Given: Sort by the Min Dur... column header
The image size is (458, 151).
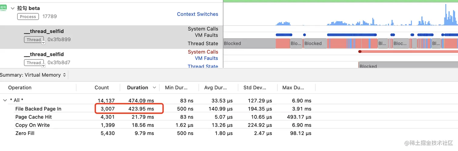Looking at the screenshot, I should pos(176,87).
